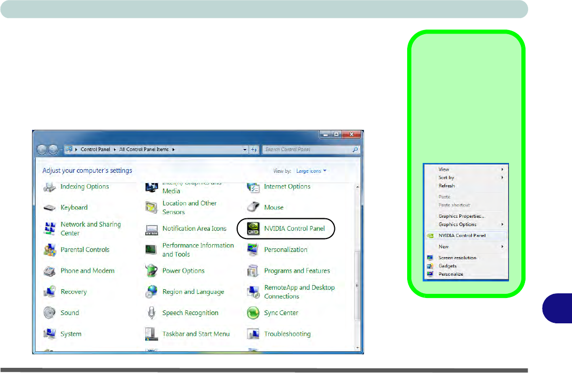Open the Sort by submenu
The height and width of the screenshot is (373, 572).
click(466, 177)
